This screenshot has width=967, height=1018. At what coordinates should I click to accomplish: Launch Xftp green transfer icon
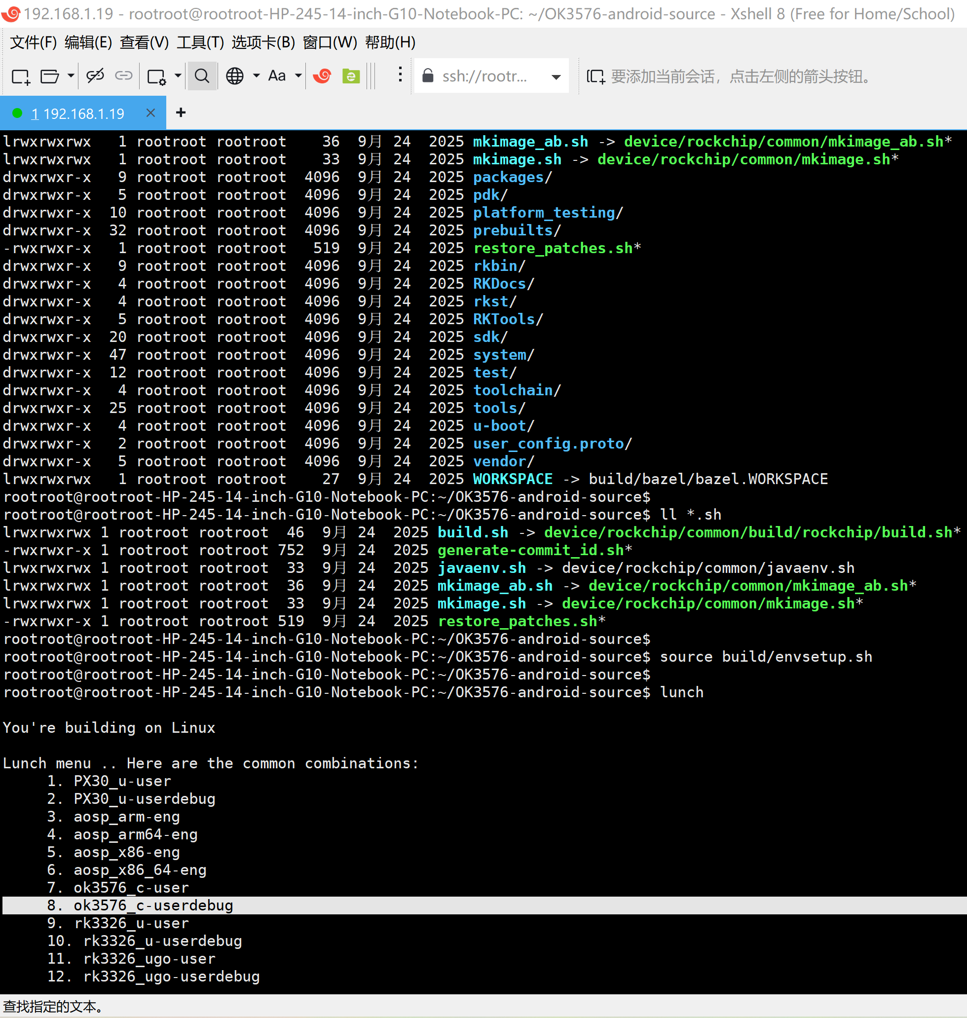[x=351, y=76]
